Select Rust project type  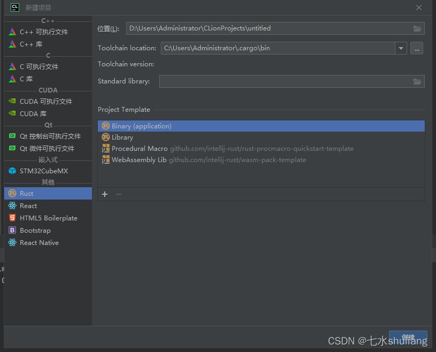[48, 193]
